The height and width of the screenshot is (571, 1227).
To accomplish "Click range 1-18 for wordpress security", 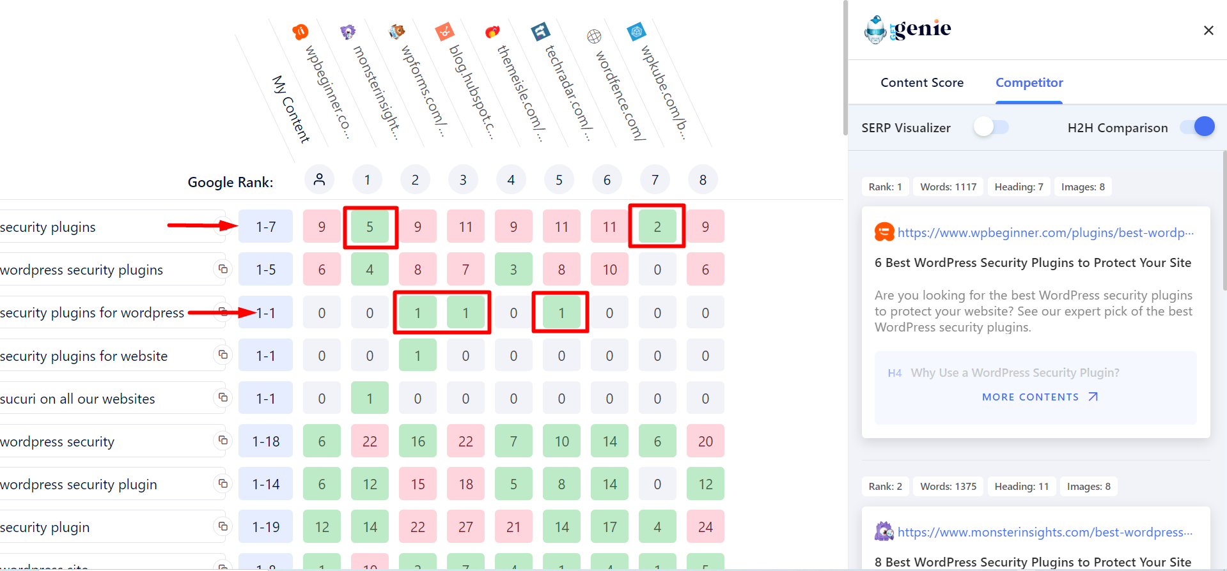I will pos(265,441).
